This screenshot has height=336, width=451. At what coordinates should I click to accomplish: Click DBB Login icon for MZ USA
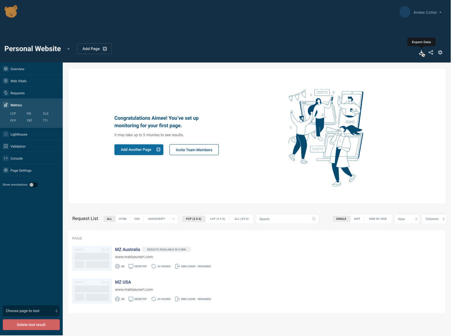pos(177,299)
